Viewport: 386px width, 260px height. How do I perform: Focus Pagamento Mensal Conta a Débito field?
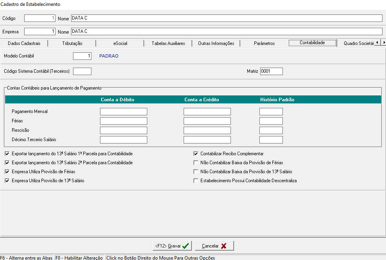click(x=123, y=112)
